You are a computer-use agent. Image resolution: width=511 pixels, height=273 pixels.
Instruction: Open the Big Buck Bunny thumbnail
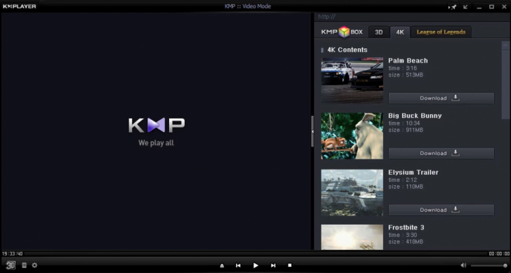point(352,136)
